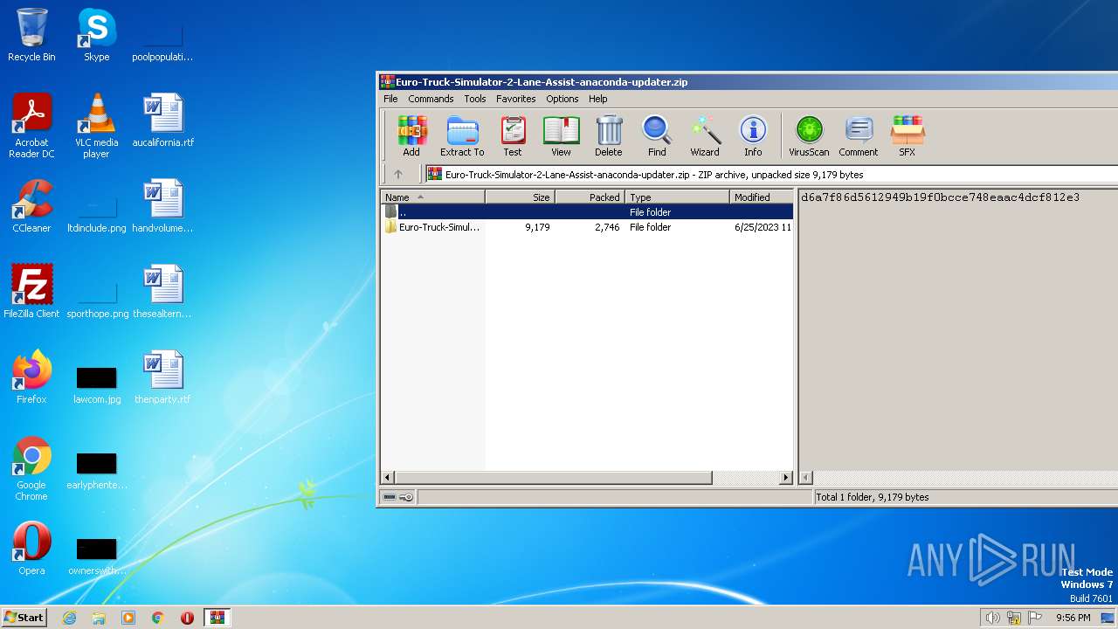Click the Add toolbar icon in WinRAR
This screenshot has width=1118, height=629.
tap(411, 136)
